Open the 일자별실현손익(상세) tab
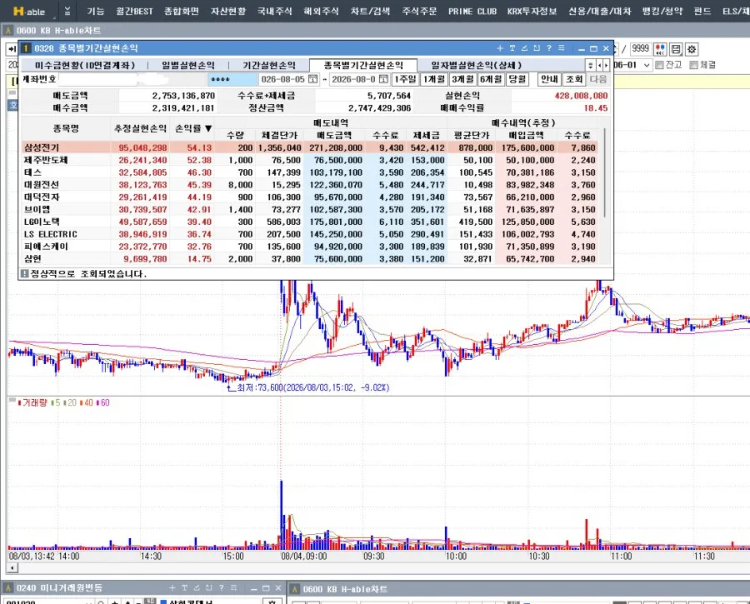 [476, 65]
